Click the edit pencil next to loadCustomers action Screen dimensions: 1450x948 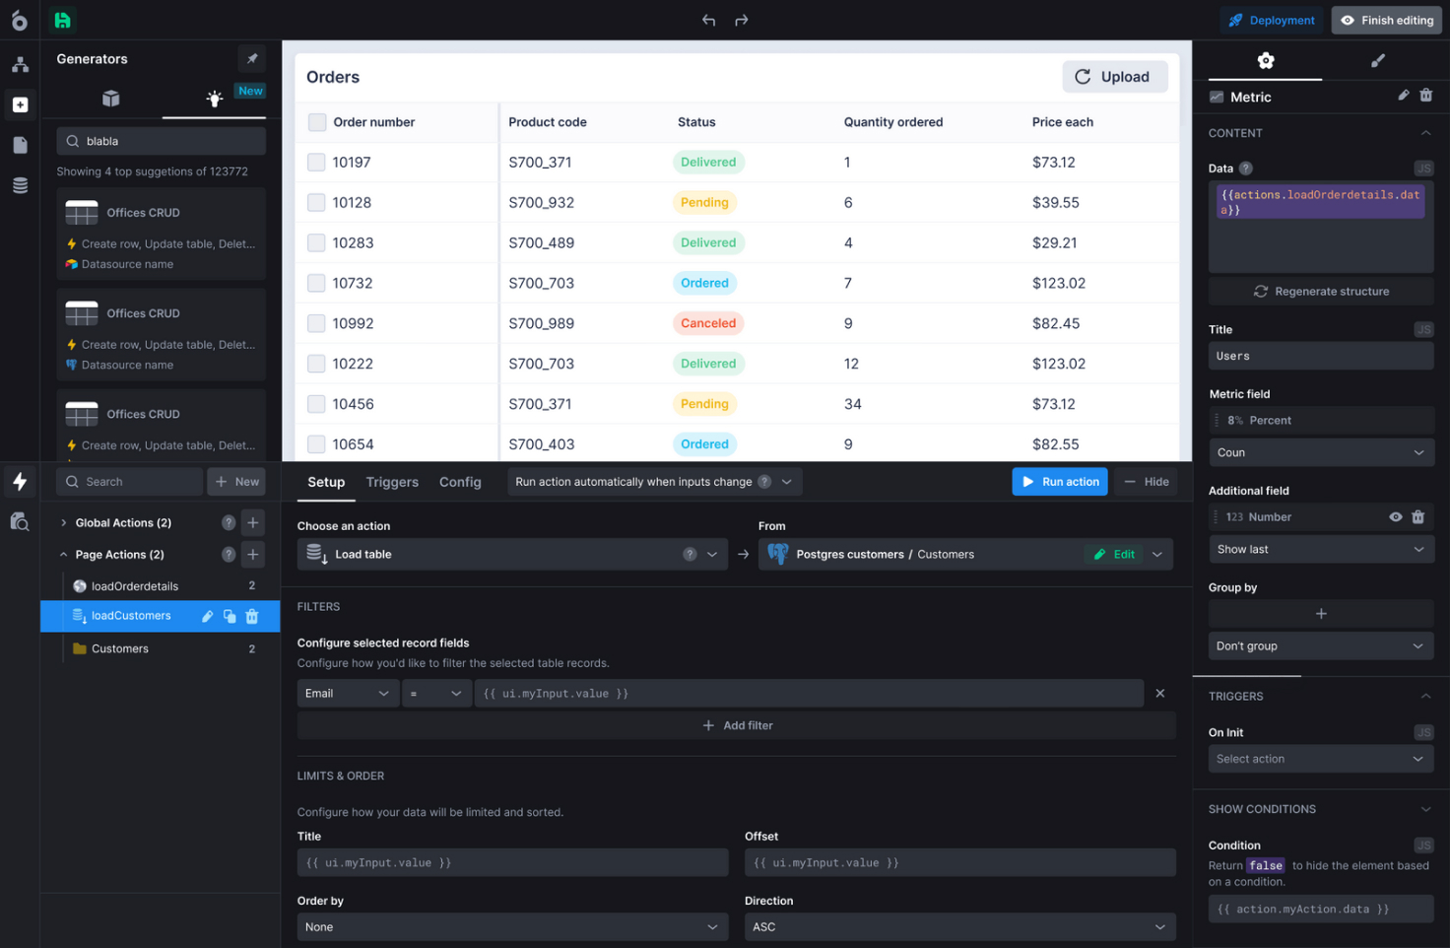(207, 615)
